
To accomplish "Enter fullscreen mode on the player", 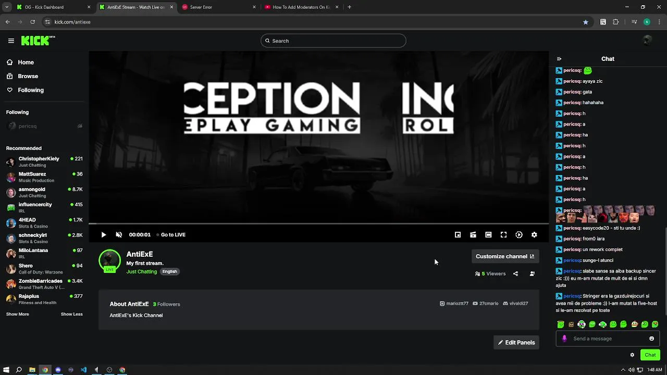I will tap(503, 235).
